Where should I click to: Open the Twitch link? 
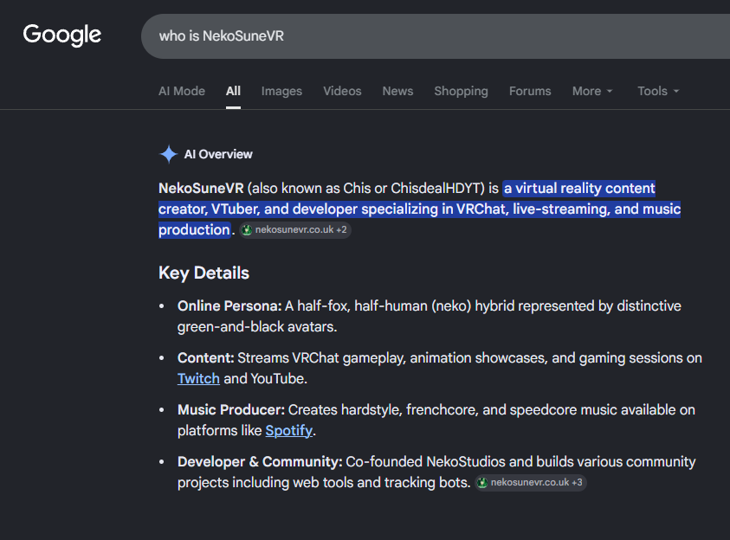[198, 378]
